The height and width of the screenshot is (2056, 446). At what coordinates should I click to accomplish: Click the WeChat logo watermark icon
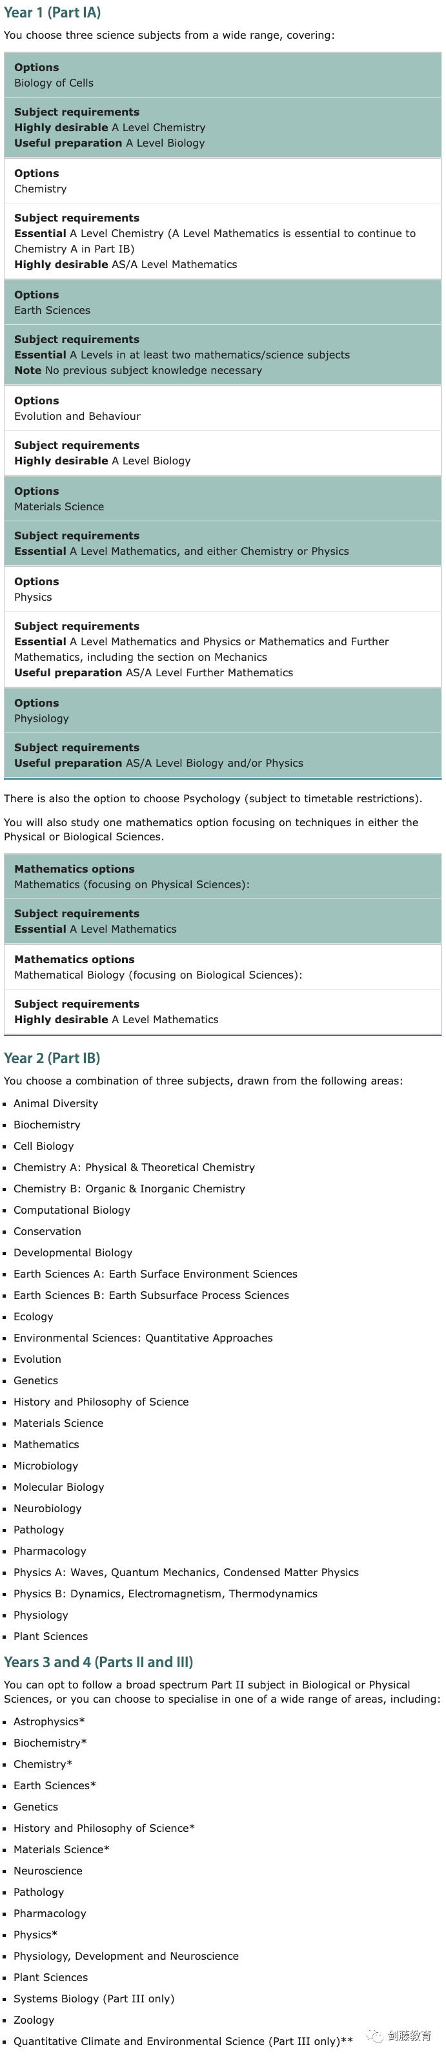[x=374, y=2035]
